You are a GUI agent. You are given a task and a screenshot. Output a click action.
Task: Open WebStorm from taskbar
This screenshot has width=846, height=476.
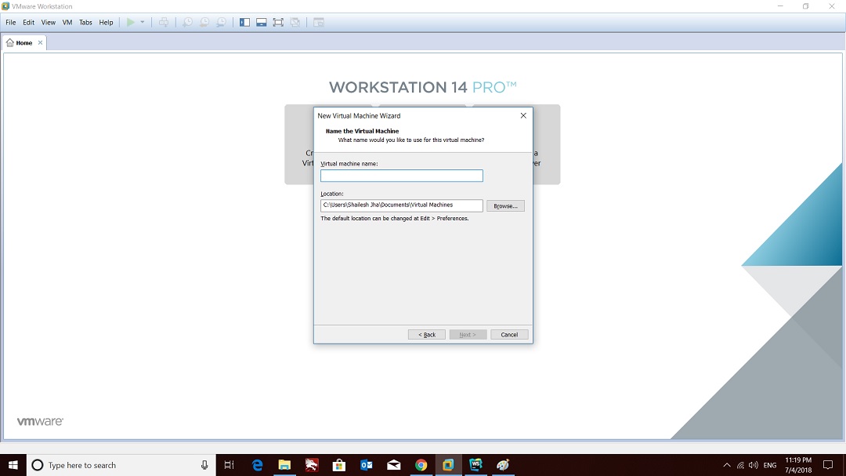[476, 465]
